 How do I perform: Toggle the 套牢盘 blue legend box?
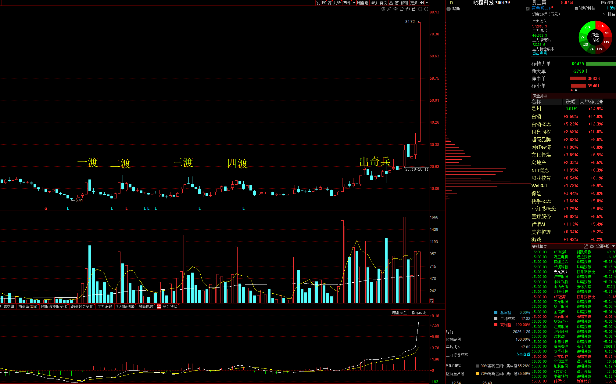point(496,313)
